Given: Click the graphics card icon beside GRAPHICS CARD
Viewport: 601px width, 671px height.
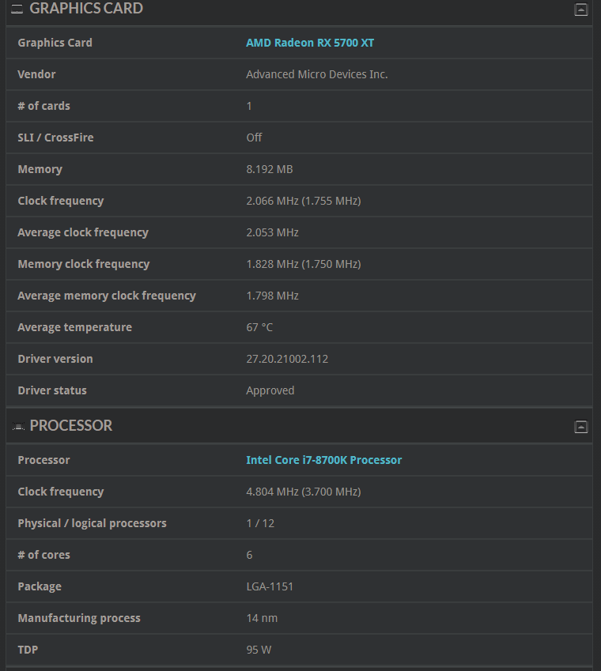Looking at the screenshot, I should (17, 9).
